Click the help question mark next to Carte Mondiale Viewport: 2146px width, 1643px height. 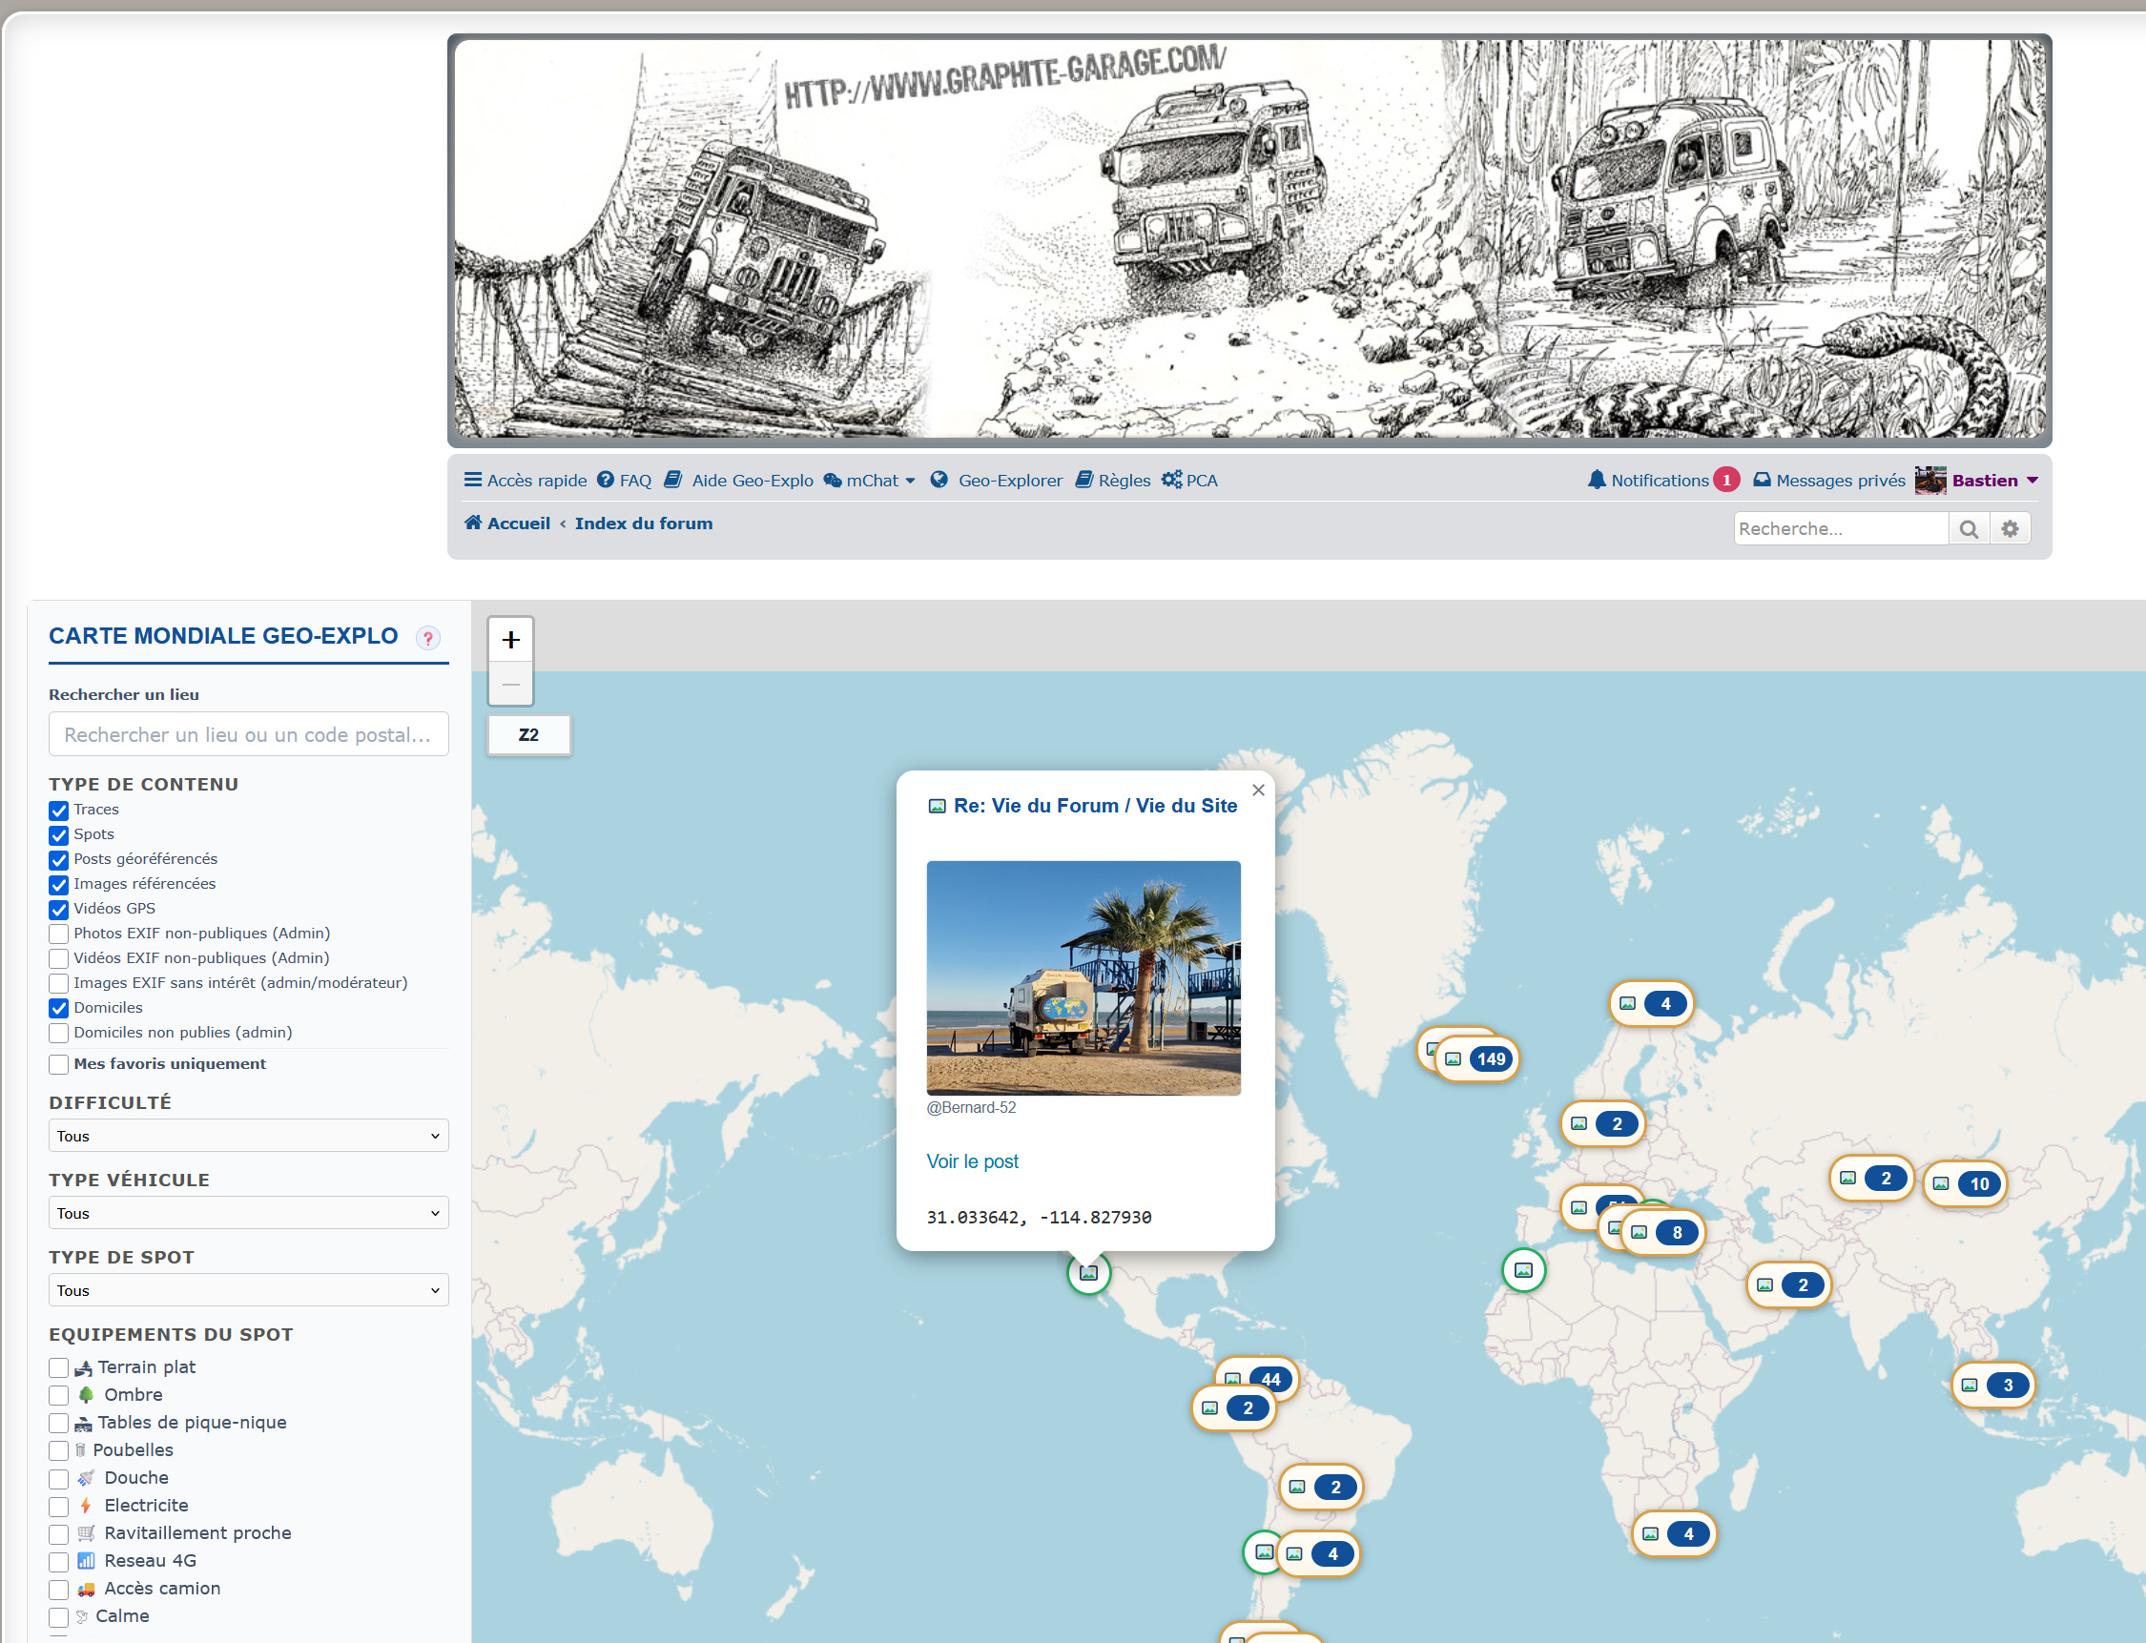(427, 638)
